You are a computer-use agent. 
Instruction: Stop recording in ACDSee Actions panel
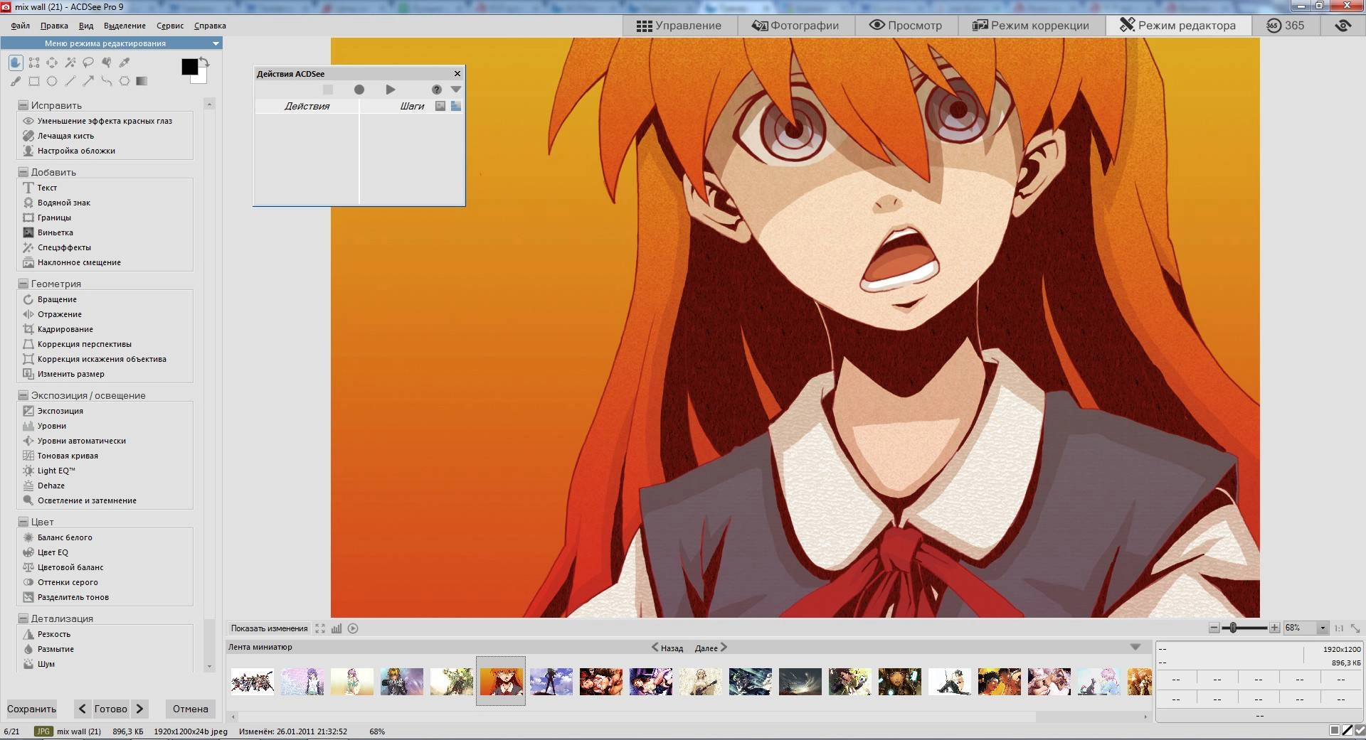click(328, 90)
